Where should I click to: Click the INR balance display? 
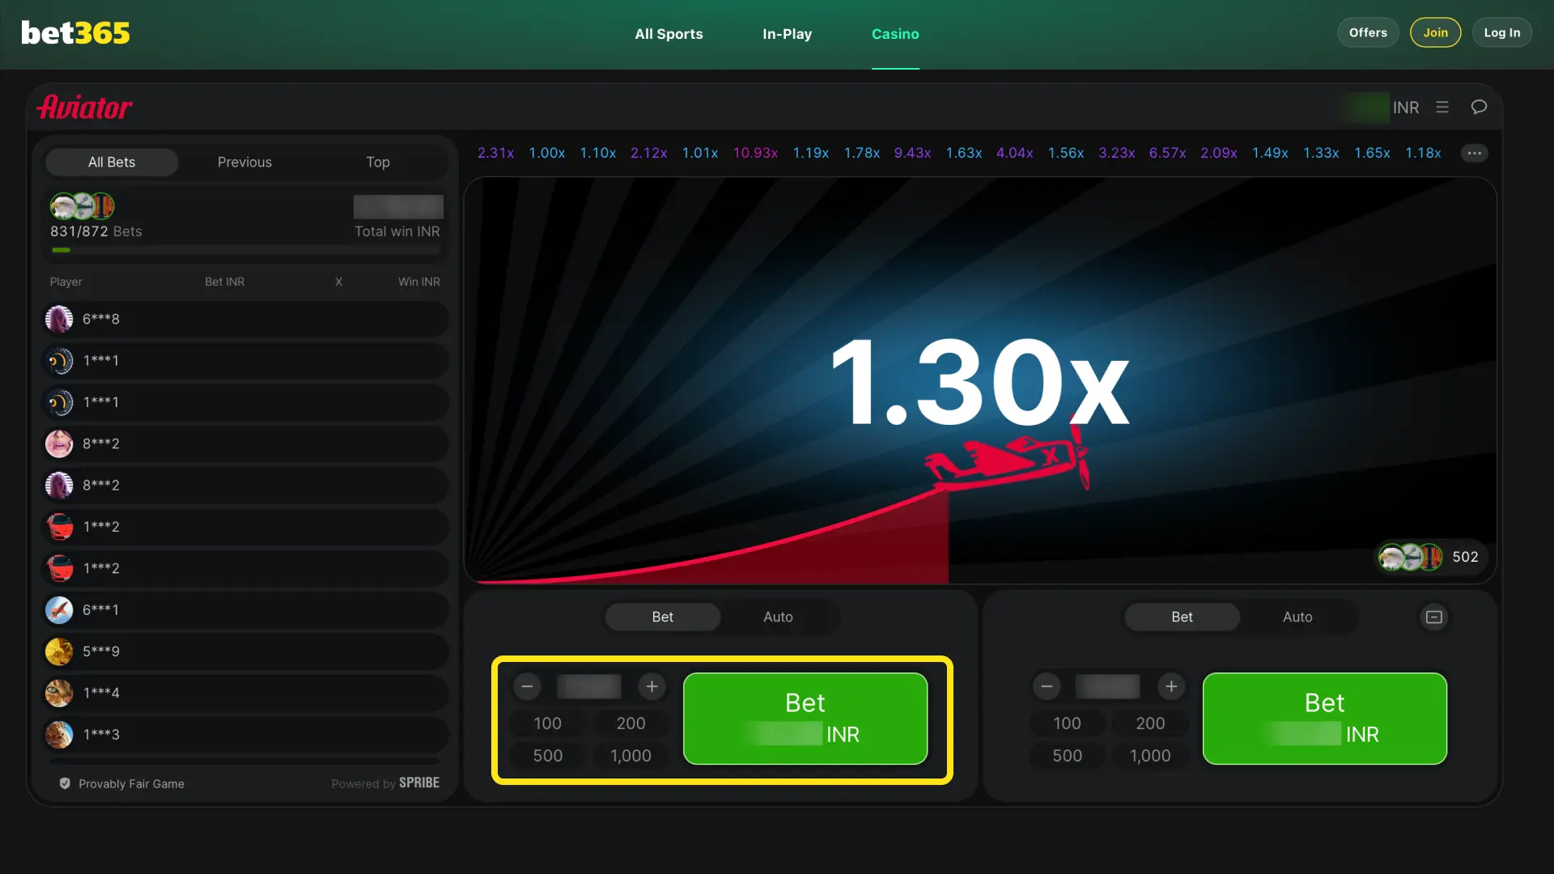1380,107
